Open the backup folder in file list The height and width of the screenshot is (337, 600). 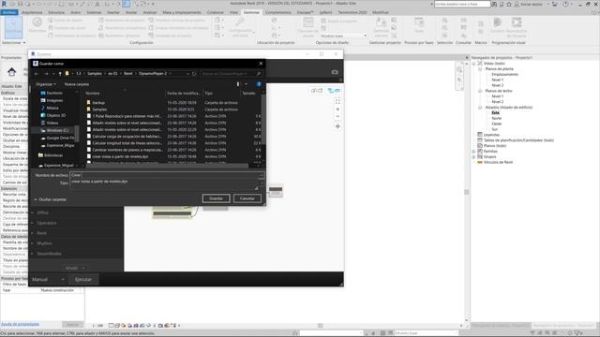(98, 103)
